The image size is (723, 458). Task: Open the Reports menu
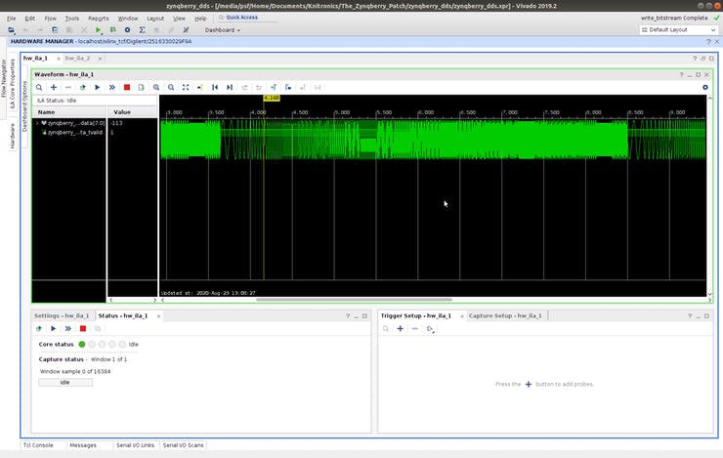pyautogui.click(x=98, y=18)
